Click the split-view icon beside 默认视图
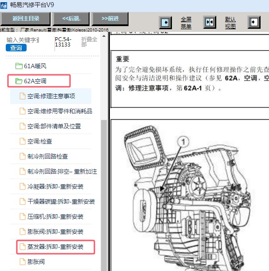This screenshot has width=269, height=271. pyautogui.click(x=210, y=22)
